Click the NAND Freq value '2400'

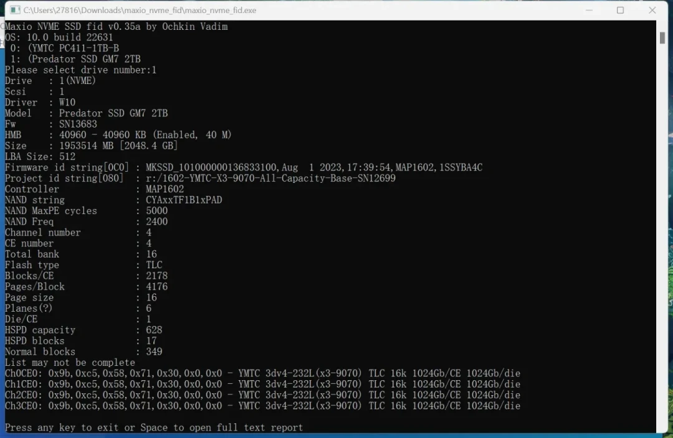coord(156,221)
